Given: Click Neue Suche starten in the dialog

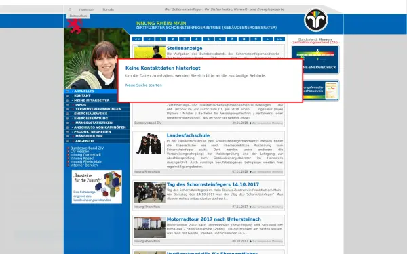Looking at the screenshot, I should tap(144, 85).
